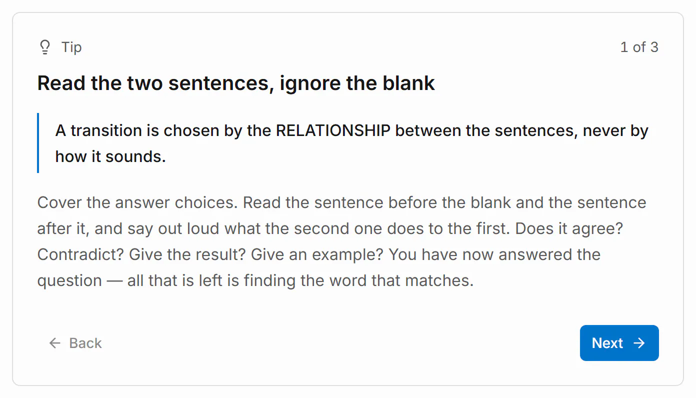Click the right arrow icon in Next

pyautogui.click(x=639, y=343)
